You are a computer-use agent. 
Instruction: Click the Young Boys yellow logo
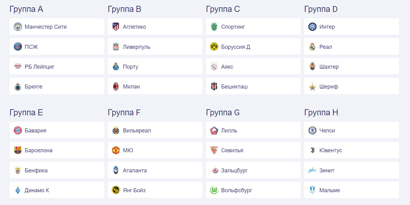116,190
